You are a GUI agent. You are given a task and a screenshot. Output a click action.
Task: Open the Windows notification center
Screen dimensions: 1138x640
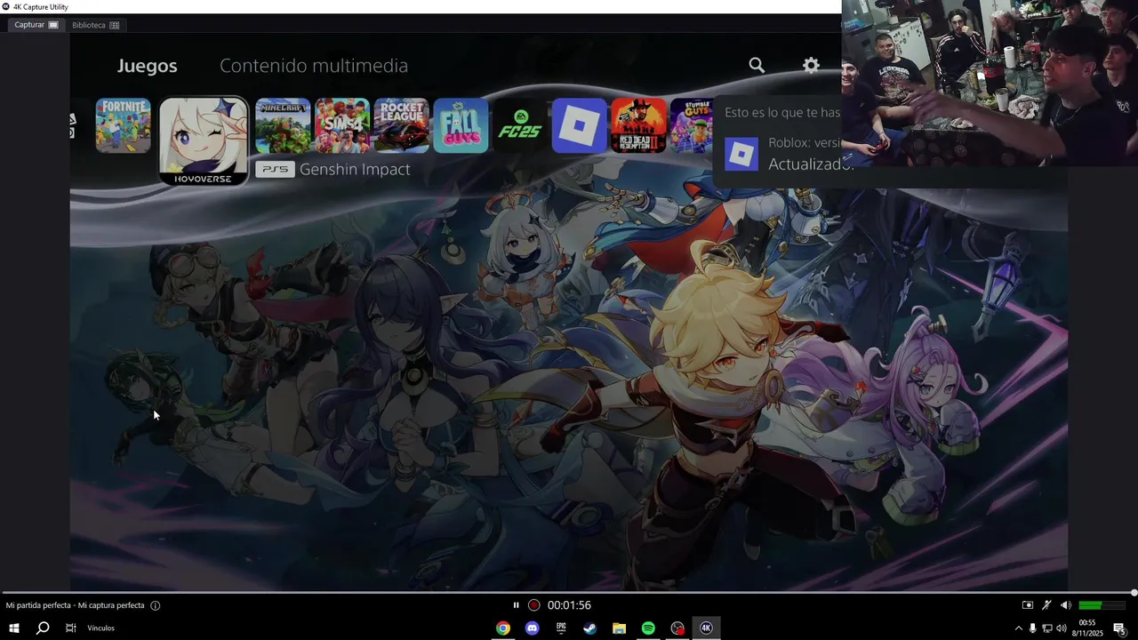click(x=1119, y=628)
